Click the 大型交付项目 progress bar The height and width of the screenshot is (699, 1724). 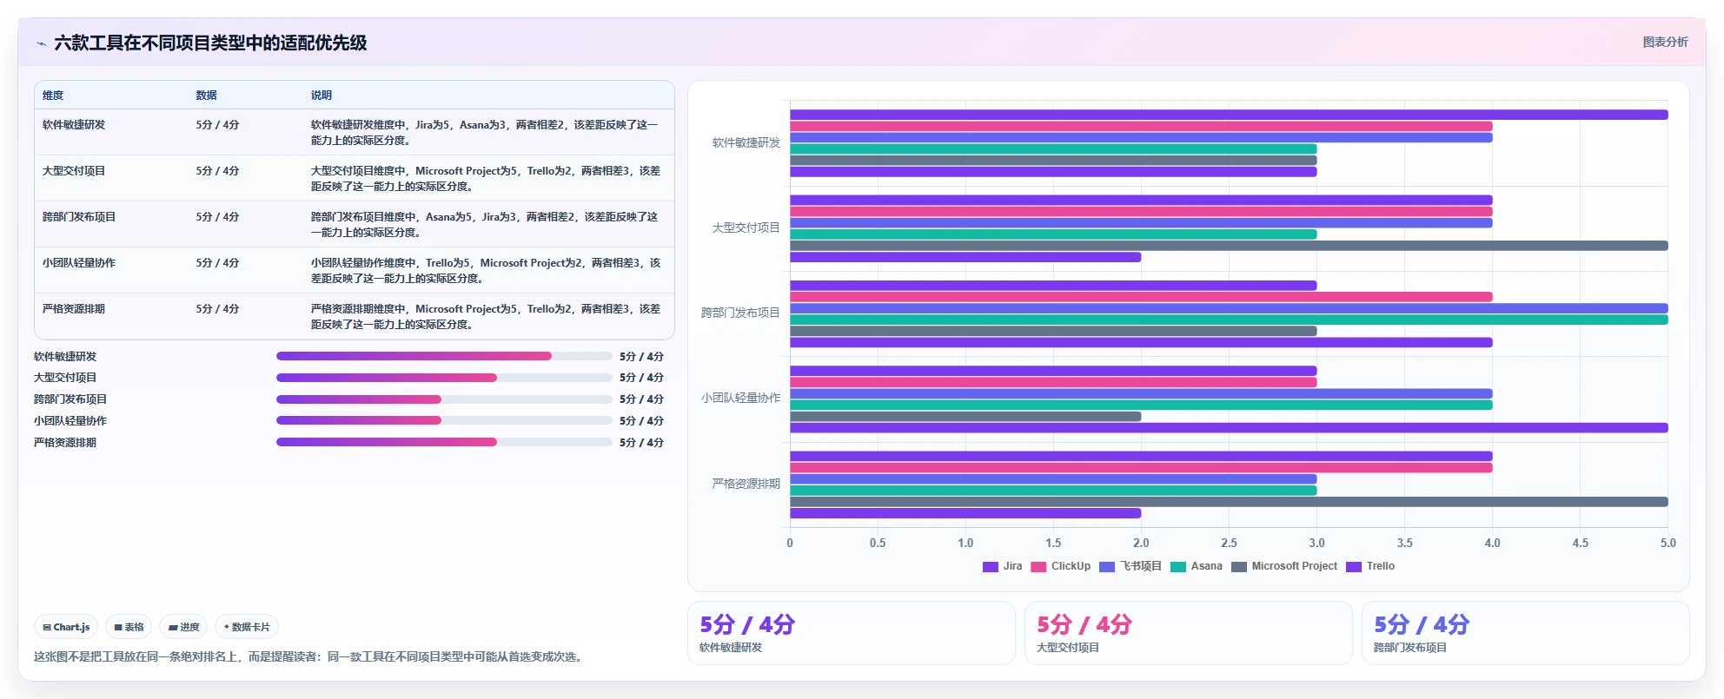444,378
